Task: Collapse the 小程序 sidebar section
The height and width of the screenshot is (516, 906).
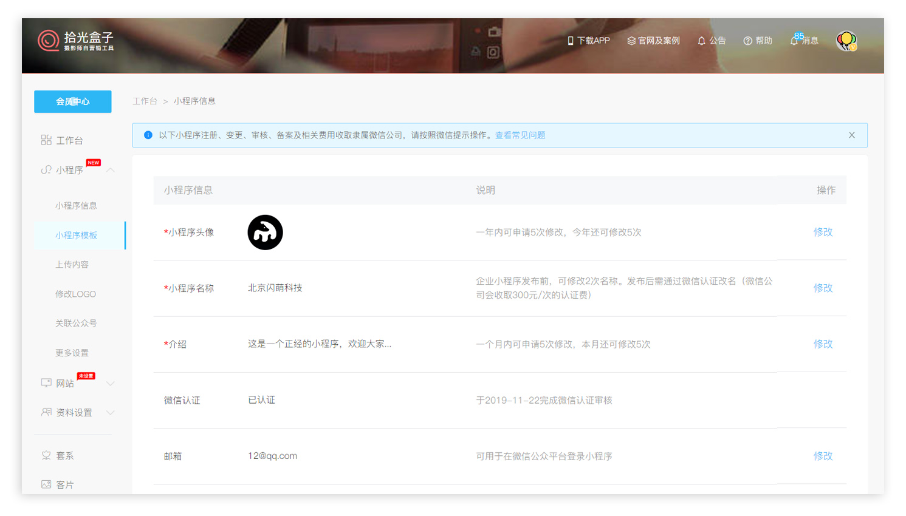Action: pos(111,171)
